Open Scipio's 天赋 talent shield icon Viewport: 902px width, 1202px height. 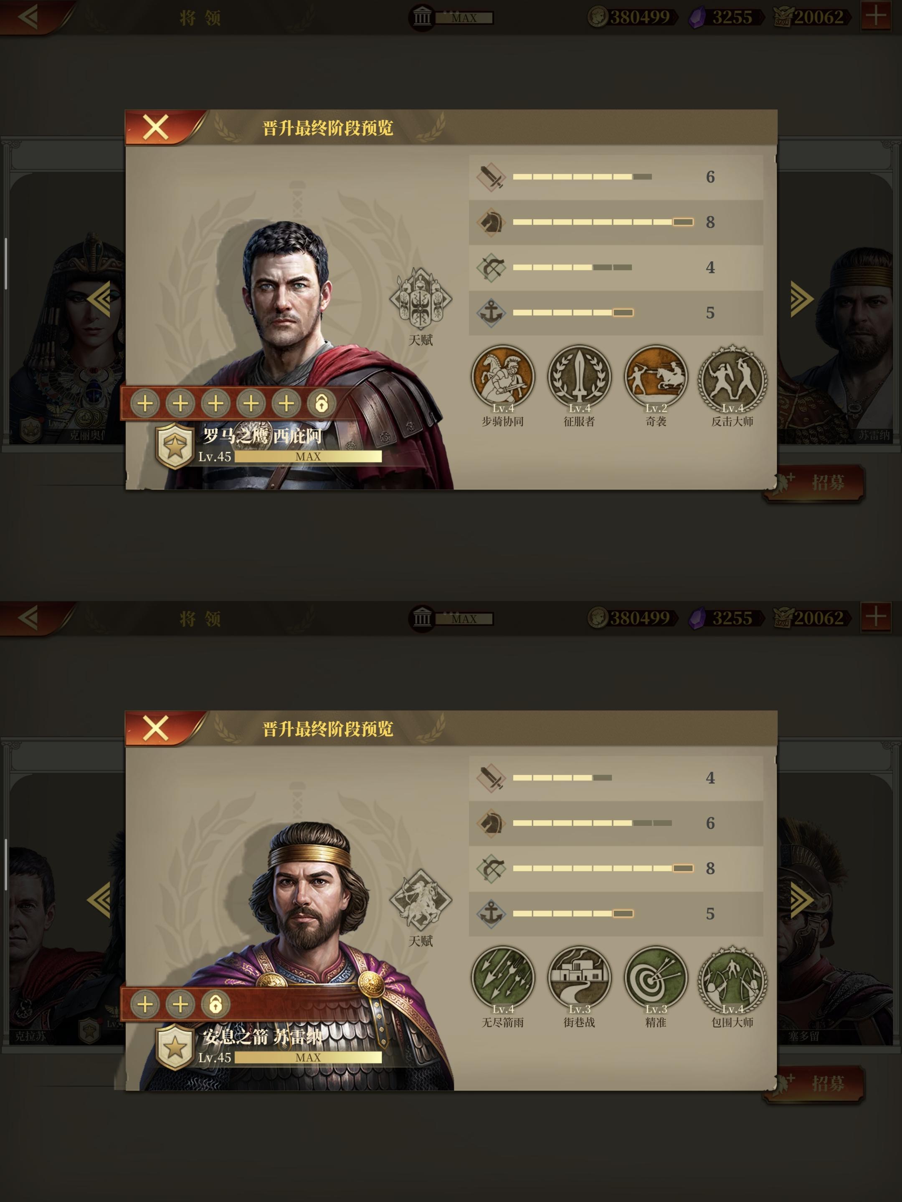[420, 298]
